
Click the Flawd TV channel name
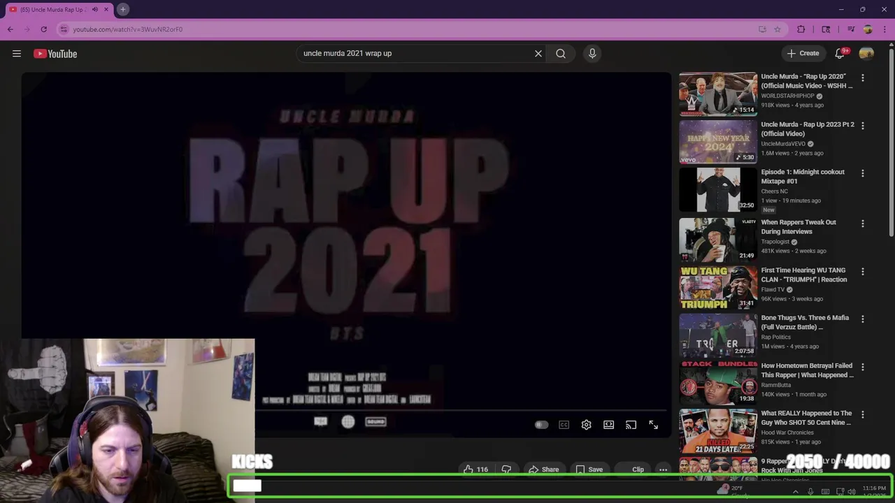coord(773,289)
